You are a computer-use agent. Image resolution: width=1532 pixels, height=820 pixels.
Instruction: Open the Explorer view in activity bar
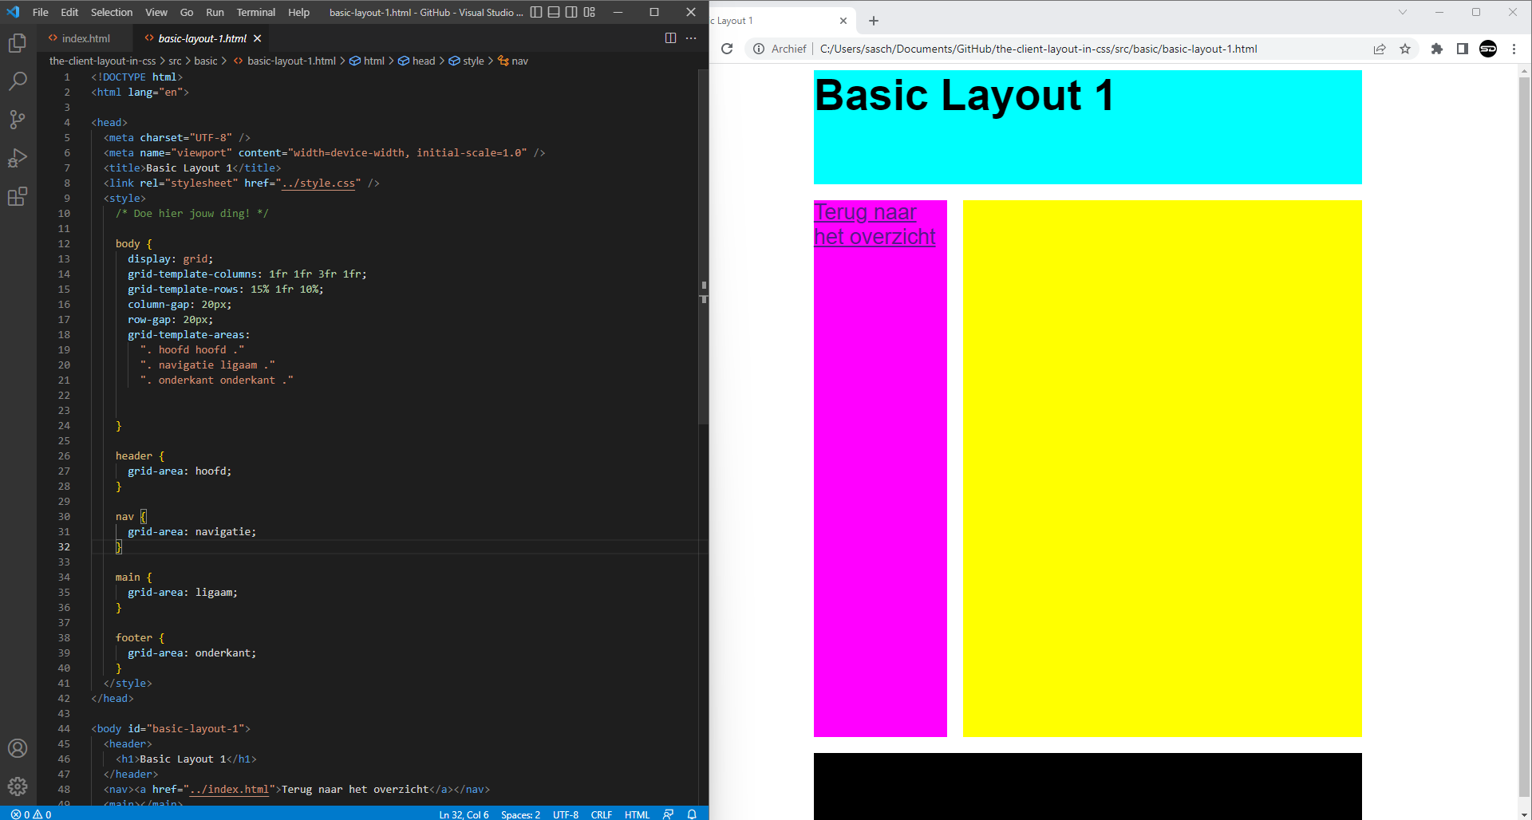(18, 43)
